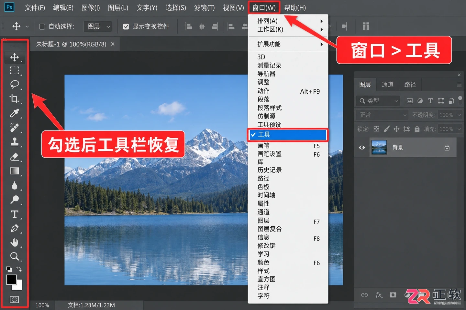
Task: Toggle type layer filter T icon
Action: [x=430, y=101]
